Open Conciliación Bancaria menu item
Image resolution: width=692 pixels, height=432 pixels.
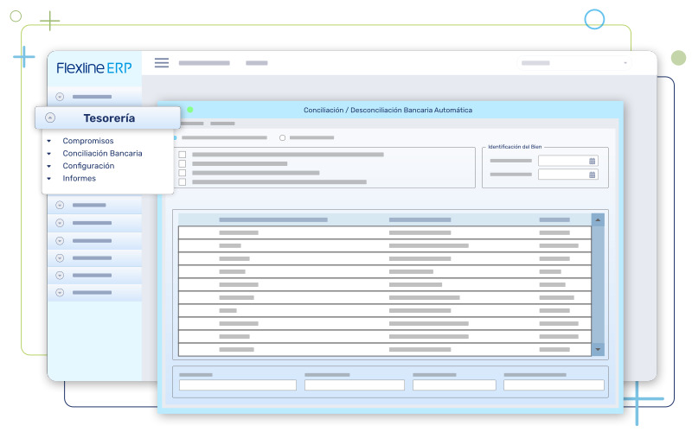102,153
